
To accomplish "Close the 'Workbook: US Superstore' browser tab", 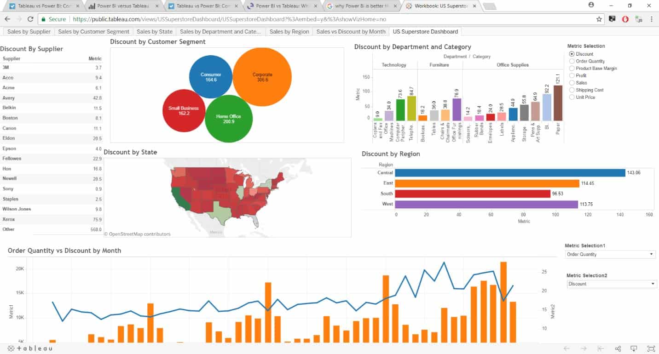I will point(475,6).
